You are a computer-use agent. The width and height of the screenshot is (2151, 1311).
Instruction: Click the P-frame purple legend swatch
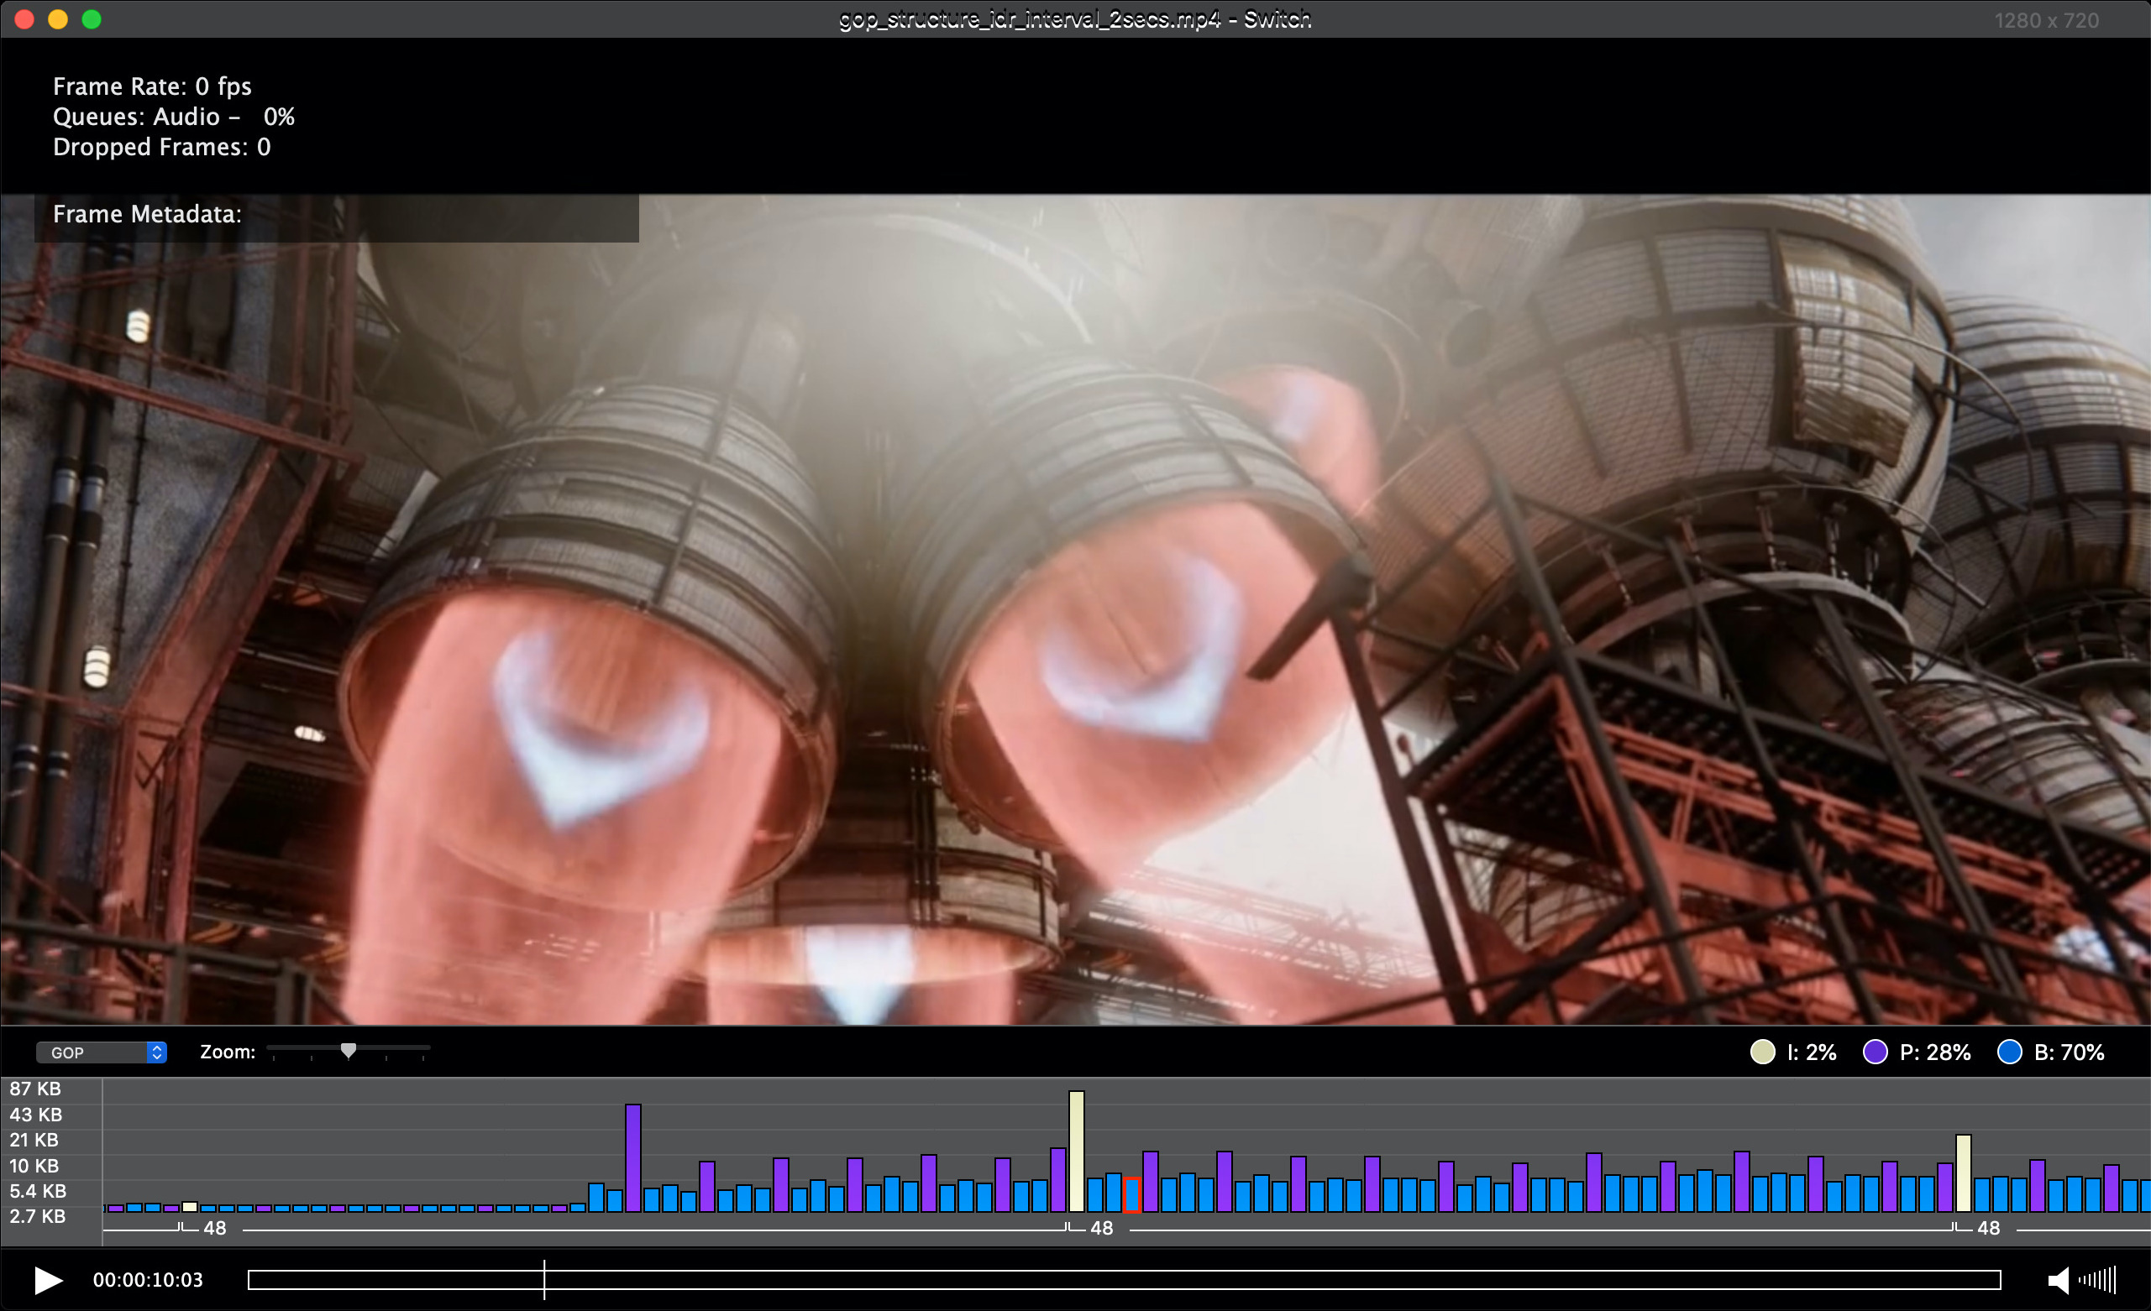(1876, 1052)
